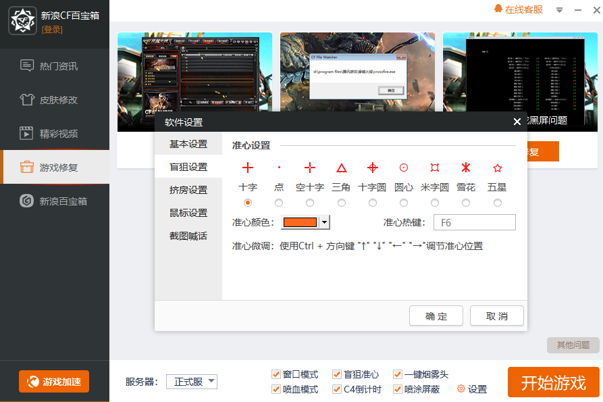The height and width of the screenshot is (402, 603).
Task: Click the 设置 gear icon at bottom
Action: [x=462, y=389]
